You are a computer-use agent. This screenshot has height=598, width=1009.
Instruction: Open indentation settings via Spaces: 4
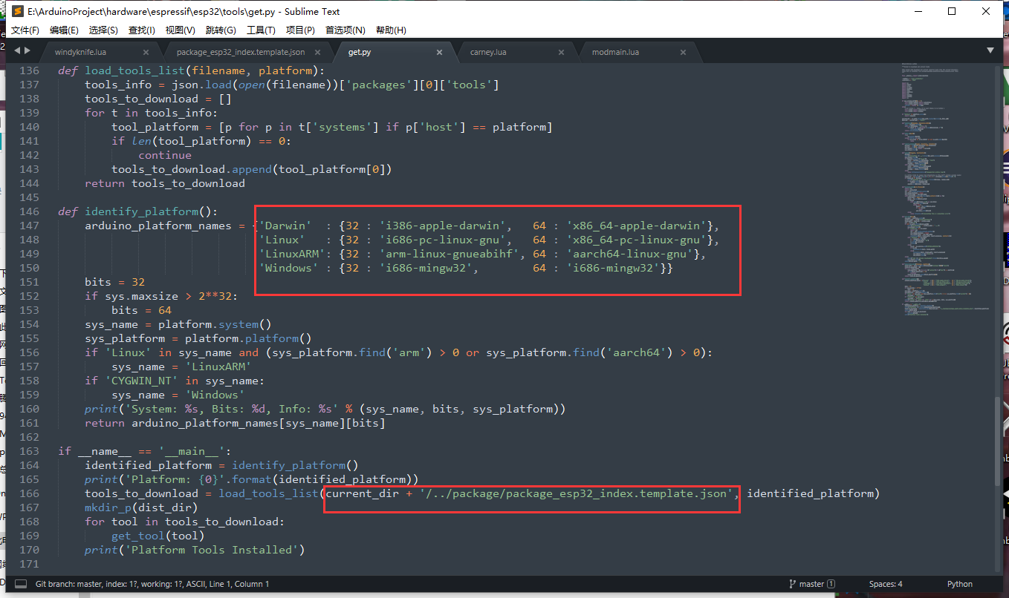[x=886, y=584]
